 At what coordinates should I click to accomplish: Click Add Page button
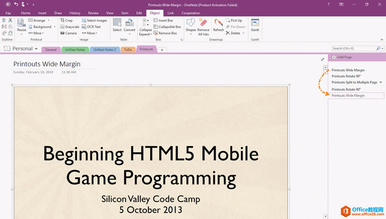(x=342, y=57)
